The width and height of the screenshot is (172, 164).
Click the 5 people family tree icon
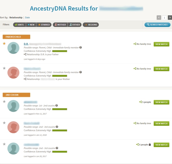pyautogui.click(x=141, y=102)
